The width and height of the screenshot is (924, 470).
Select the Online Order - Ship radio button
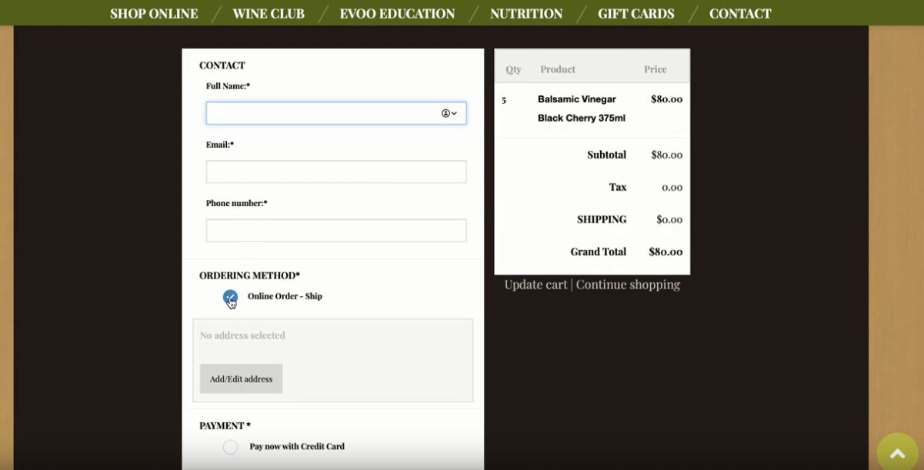click(230, 297)
